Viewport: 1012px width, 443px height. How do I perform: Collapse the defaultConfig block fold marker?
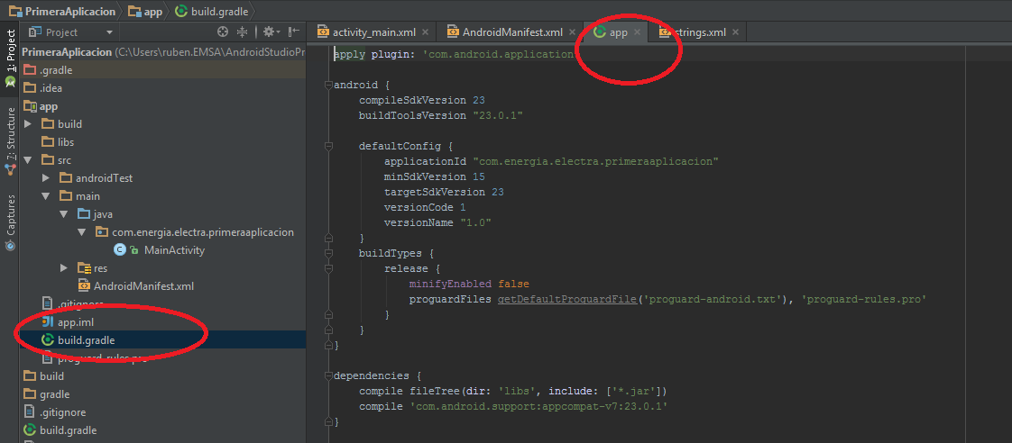coord(328,146)
